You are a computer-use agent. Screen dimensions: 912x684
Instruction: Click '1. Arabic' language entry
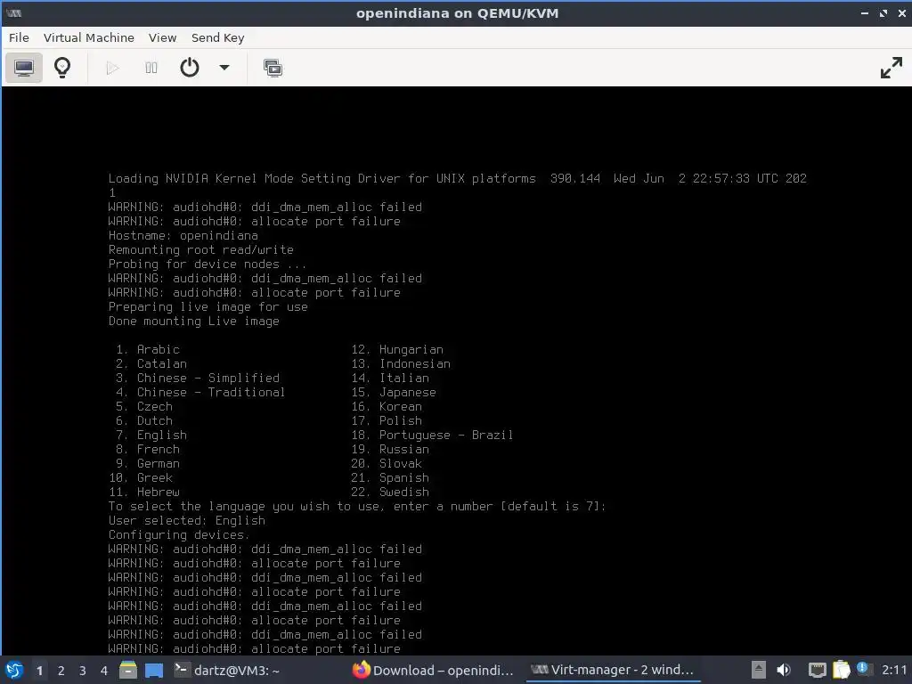click(x=148, y=349)
